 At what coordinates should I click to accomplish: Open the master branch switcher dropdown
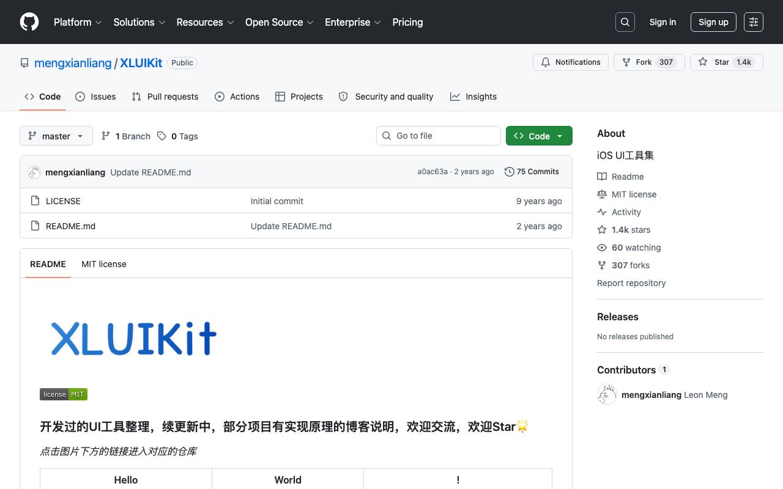[56, 136]
